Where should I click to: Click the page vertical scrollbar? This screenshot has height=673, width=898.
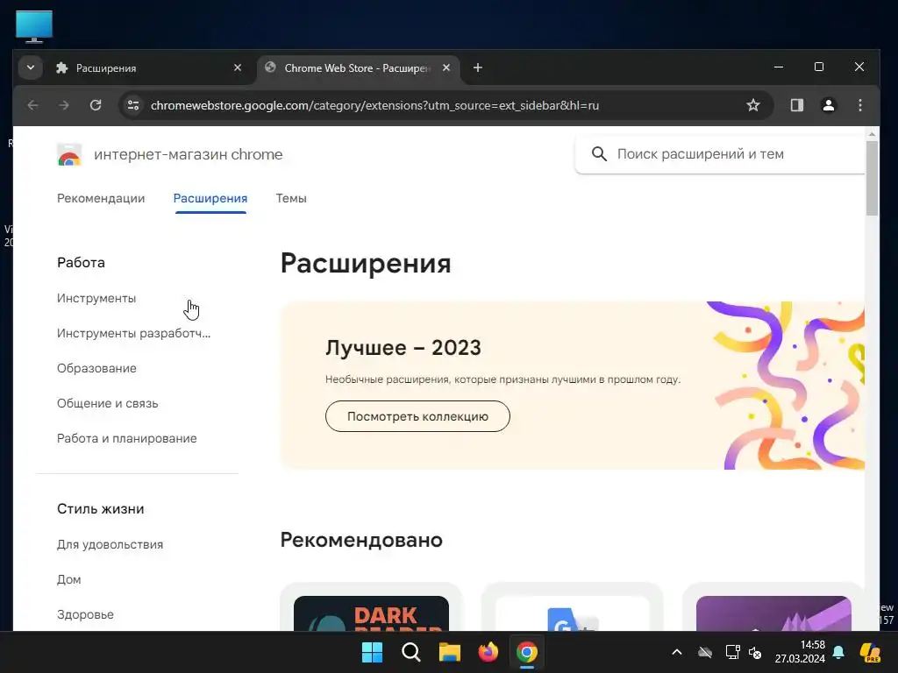pos(872,178)
